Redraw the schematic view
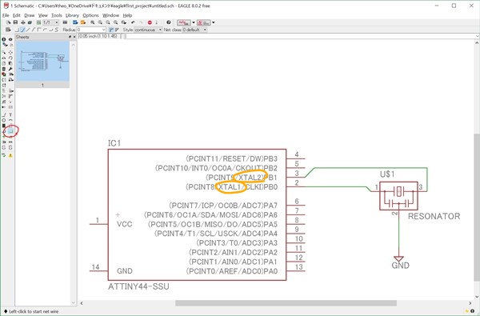480x316 pixels. point(115,22)
